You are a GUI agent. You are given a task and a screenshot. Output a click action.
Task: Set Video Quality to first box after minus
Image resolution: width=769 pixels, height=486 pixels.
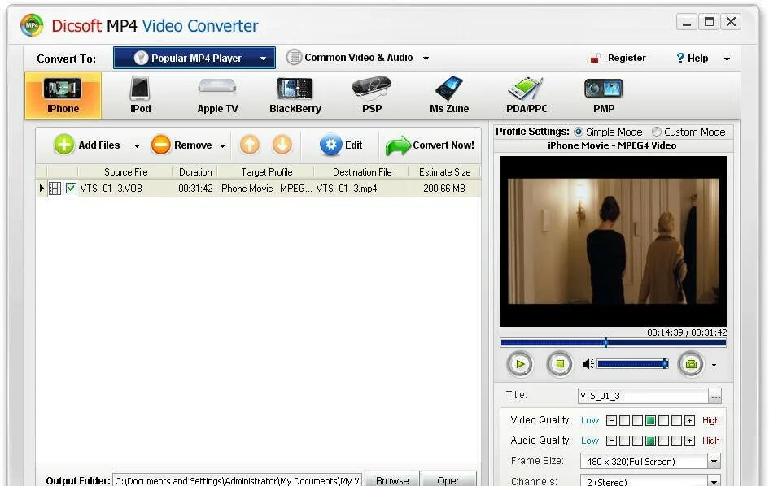tap(624, 420)
